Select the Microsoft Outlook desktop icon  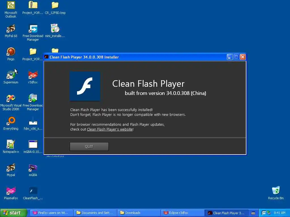coord(11,5)
